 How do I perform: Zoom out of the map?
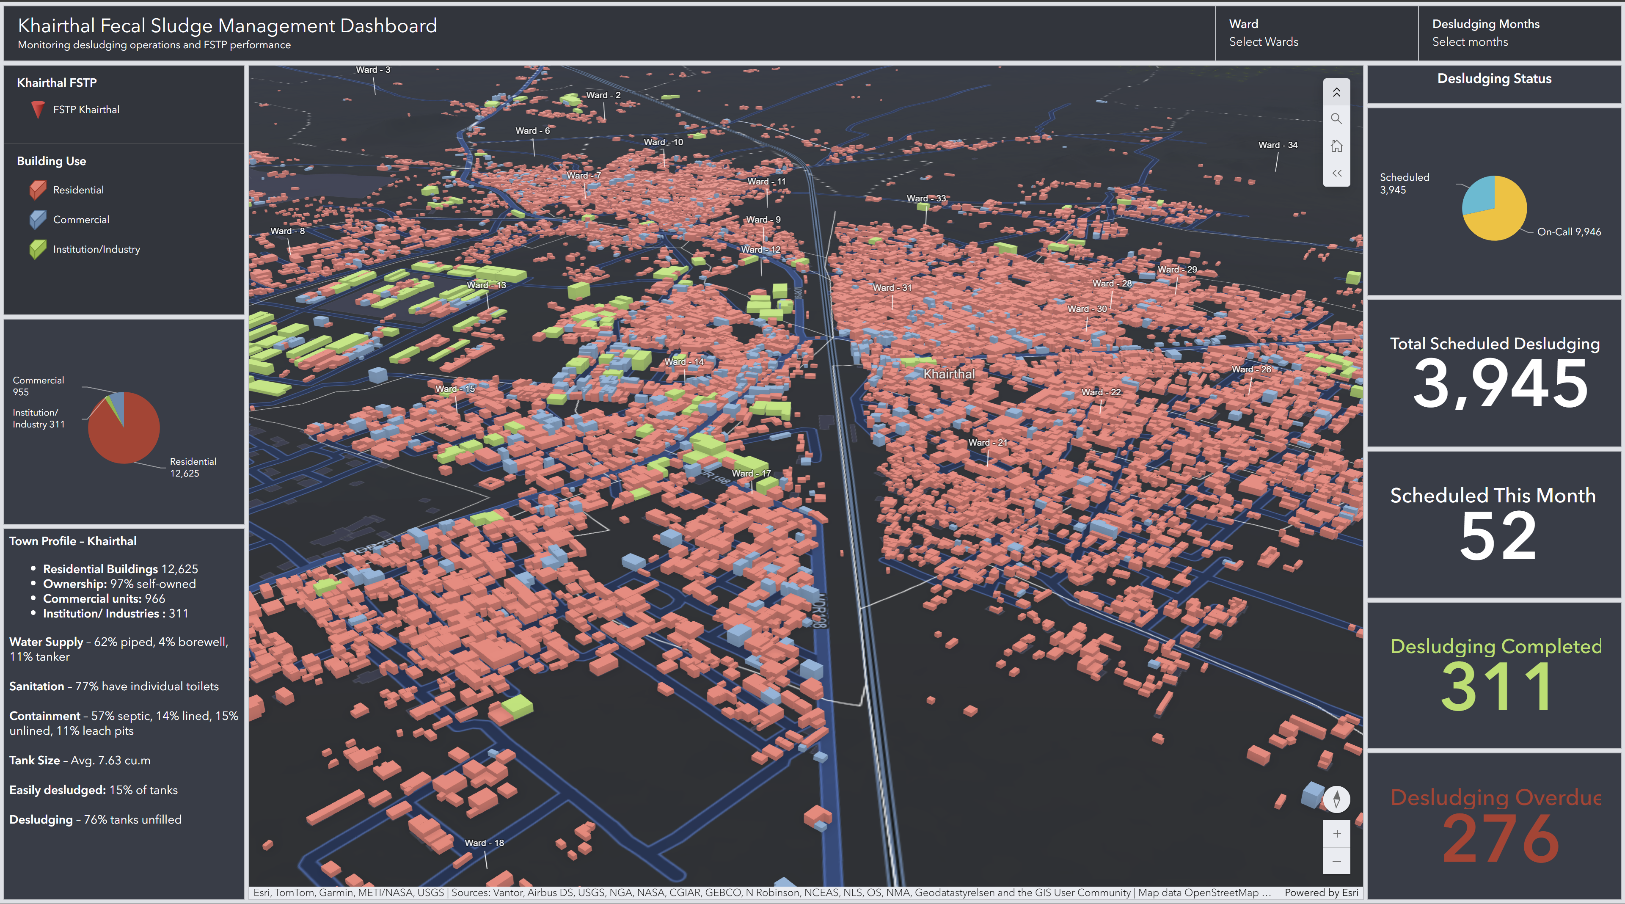click(1336, 861)
